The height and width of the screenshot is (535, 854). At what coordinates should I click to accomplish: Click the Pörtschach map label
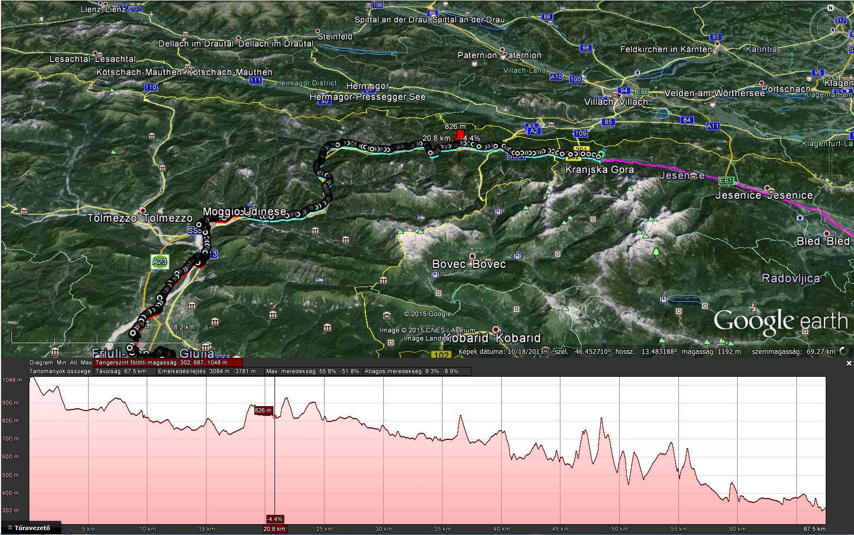pos(786,89)
